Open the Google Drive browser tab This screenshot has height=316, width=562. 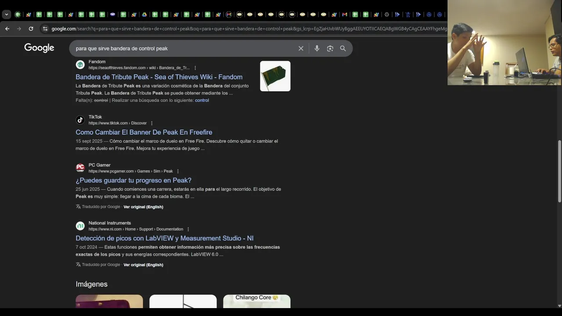tap(144, 14)
